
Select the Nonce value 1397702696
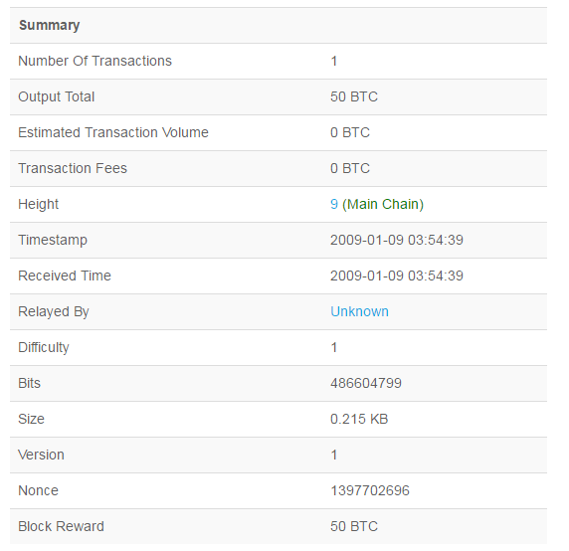coord(370,490)
